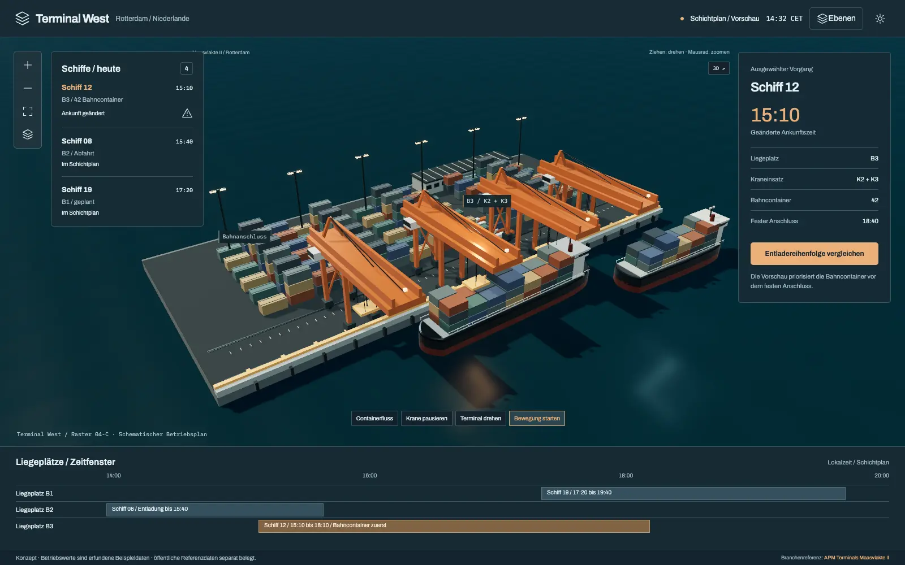Screen dimensions: 905x565
Task: Click Bewegung starten
Action: click(x=537, y=419)
